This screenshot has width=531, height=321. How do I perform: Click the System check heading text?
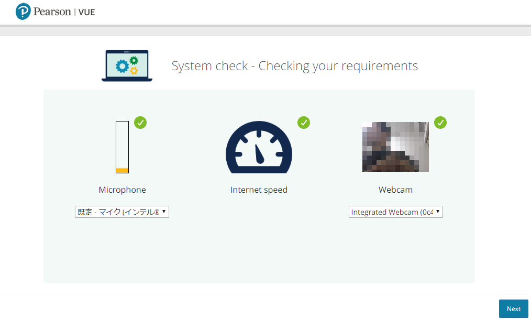295,66
